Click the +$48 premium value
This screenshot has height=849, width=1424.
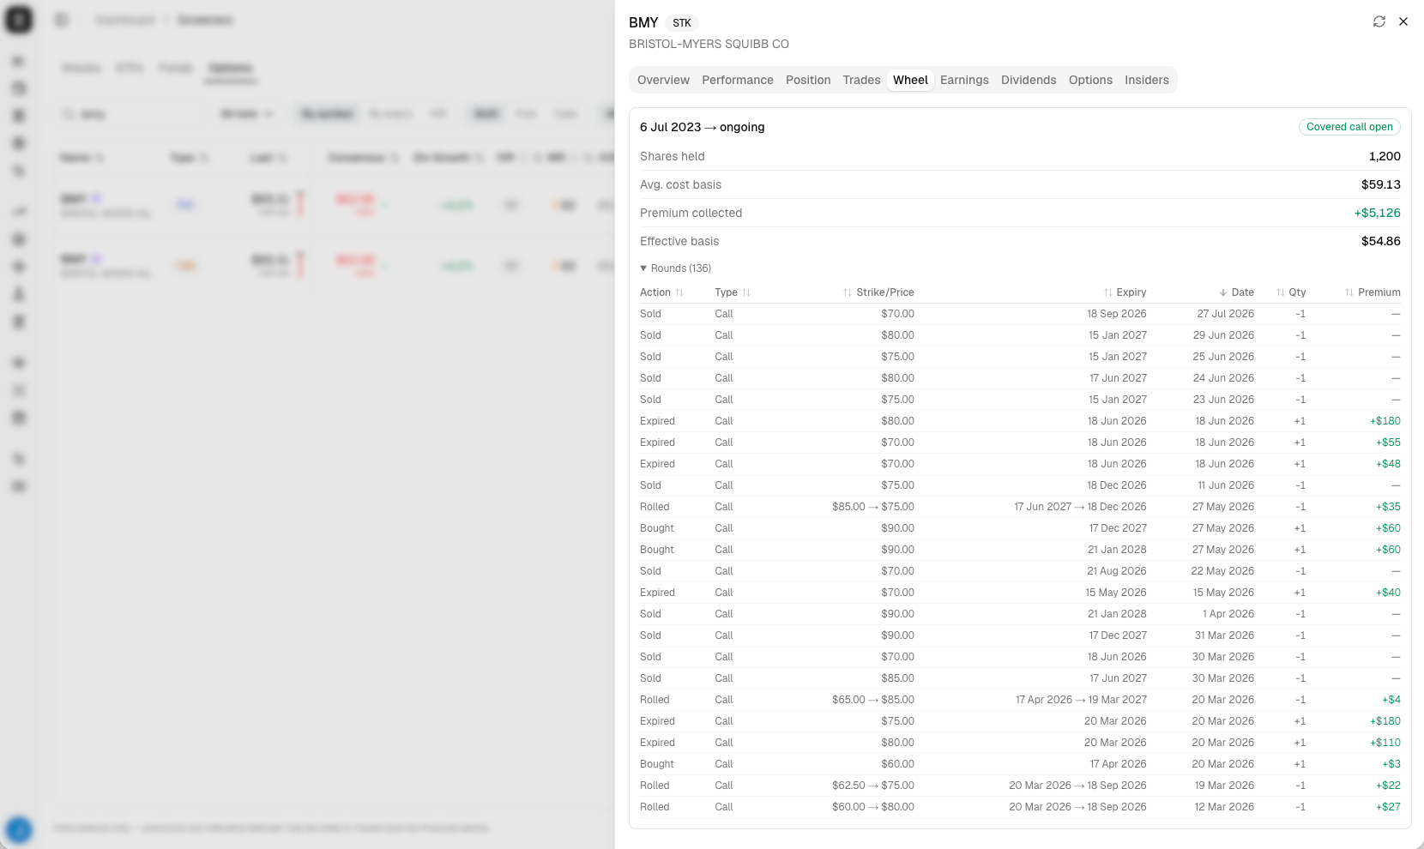coord(1389,464)
